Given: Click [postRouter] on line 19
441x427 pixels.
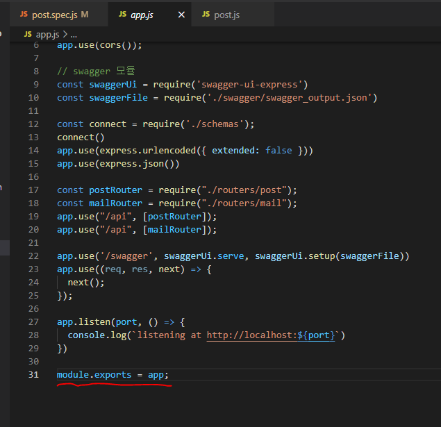Looking at the screenshot, I should [174, 217].
